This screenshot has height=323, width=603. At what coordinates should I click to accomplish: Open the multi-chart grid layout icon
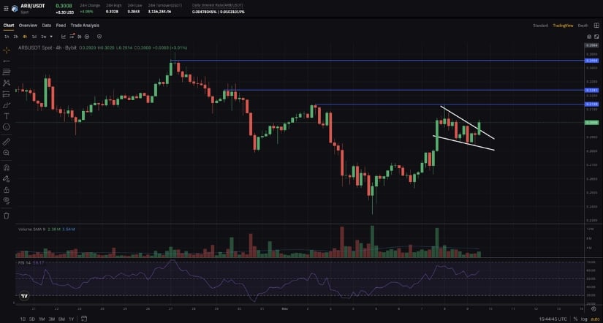596,26
